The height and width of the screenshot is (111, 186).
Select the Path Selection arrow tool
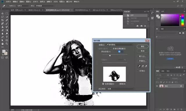pyautogui.click(x=2, y=40)
